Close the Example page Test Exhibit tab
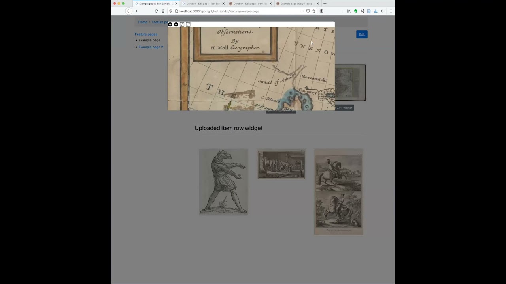 click(x=176, y=4)
